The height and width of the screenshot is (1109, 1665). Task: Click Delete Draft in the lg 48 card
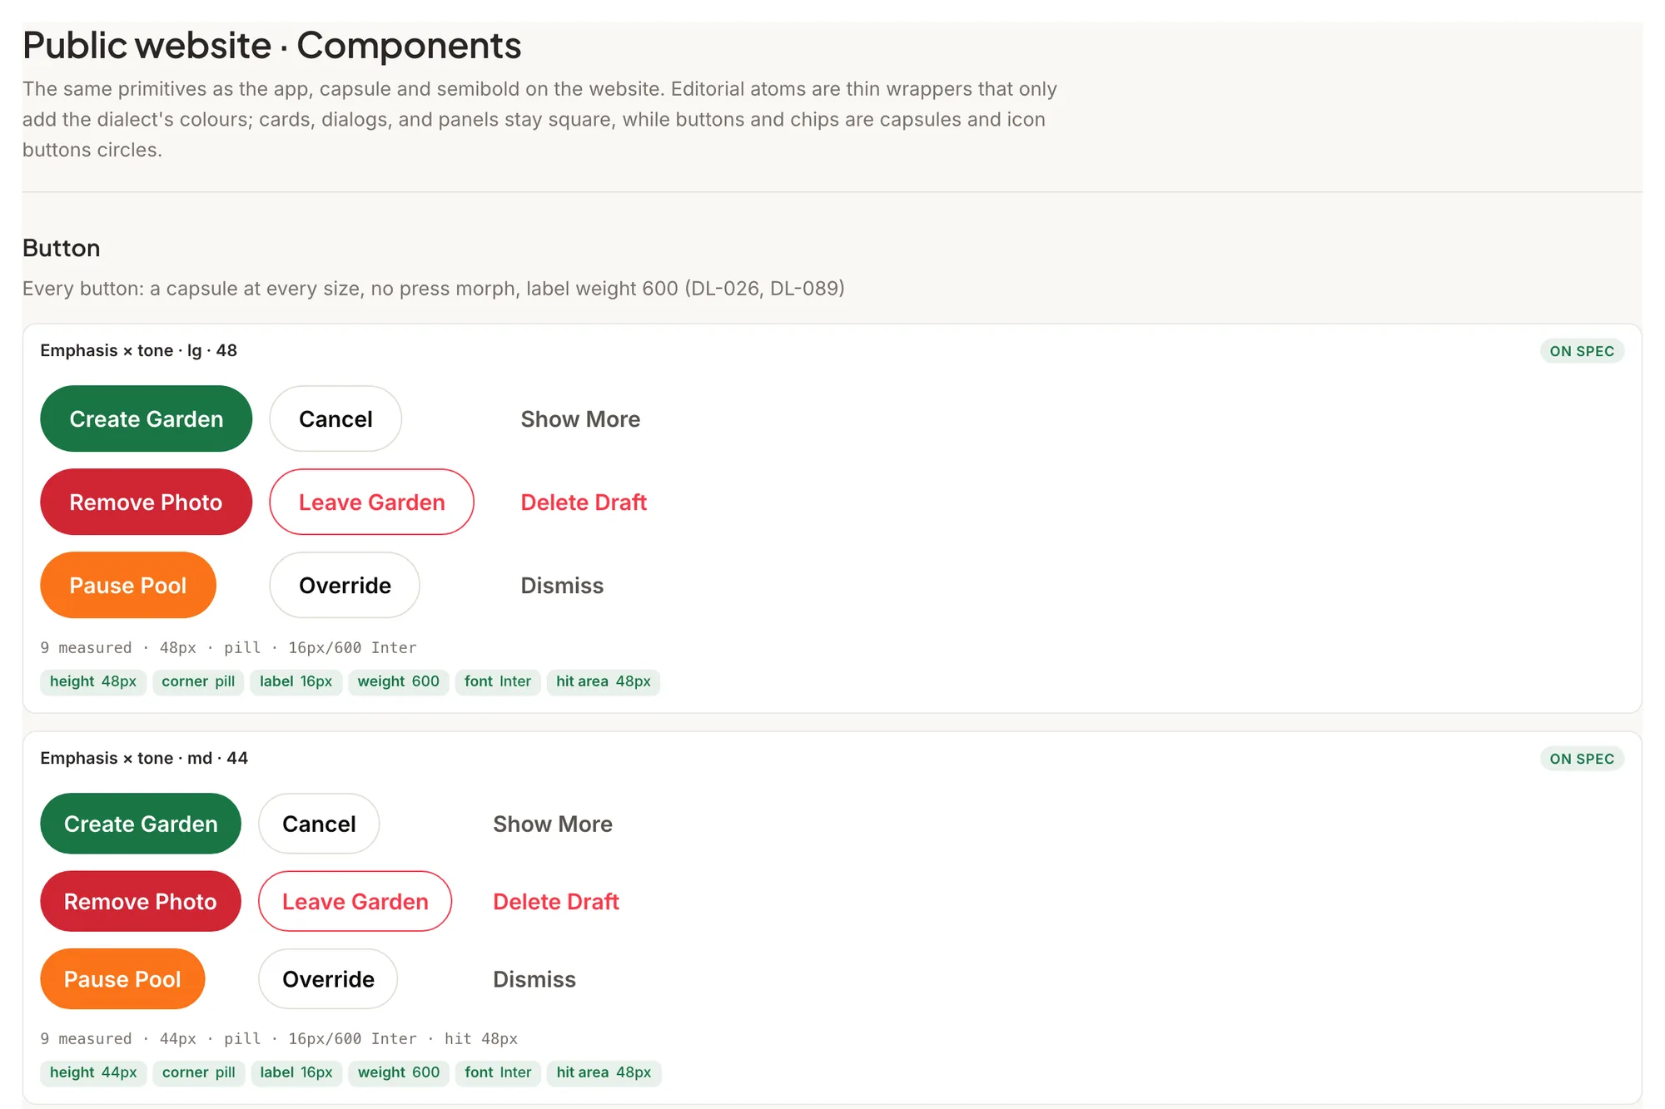pyautogui.click(x=584, y=502)
